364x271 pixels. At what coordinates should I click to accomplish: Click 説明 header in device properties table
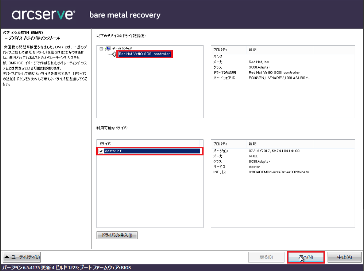click(280, 50)
